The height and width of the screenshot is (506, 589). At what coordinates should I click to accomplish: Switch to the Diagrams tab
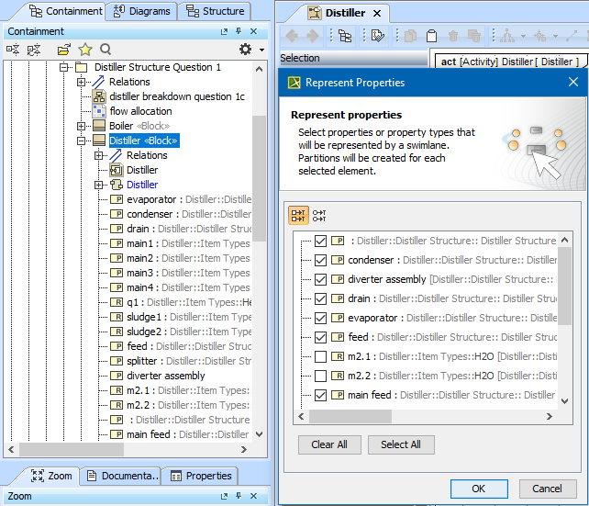(x=144, y=11)
